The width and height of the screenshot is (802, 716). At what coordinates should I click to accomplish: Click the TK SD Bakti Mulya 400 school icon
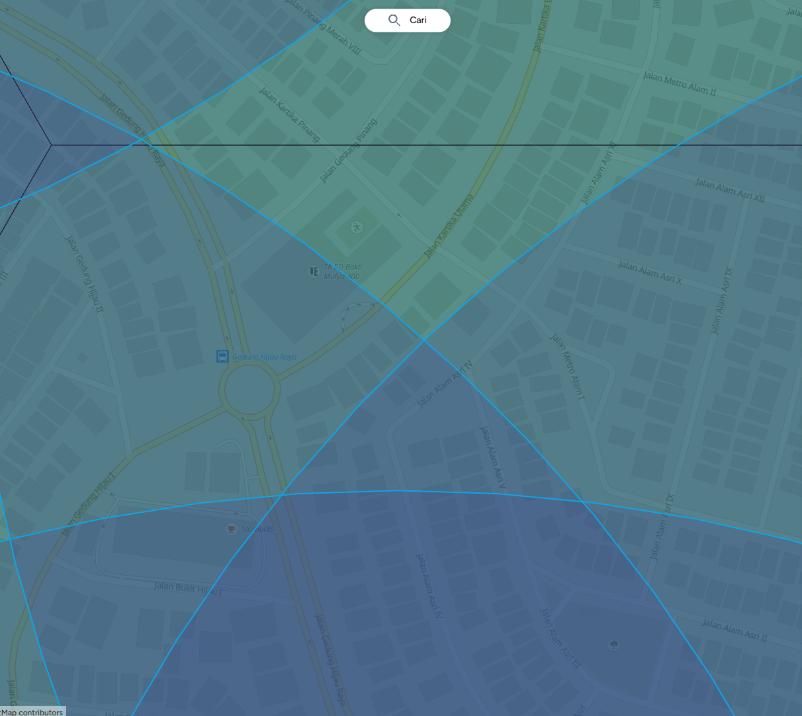[x=314, y=271]
